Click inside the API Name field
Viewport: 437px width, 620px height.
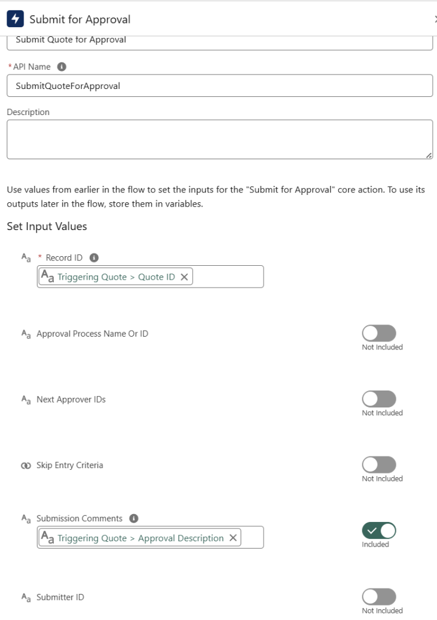[x=219, y=86]
